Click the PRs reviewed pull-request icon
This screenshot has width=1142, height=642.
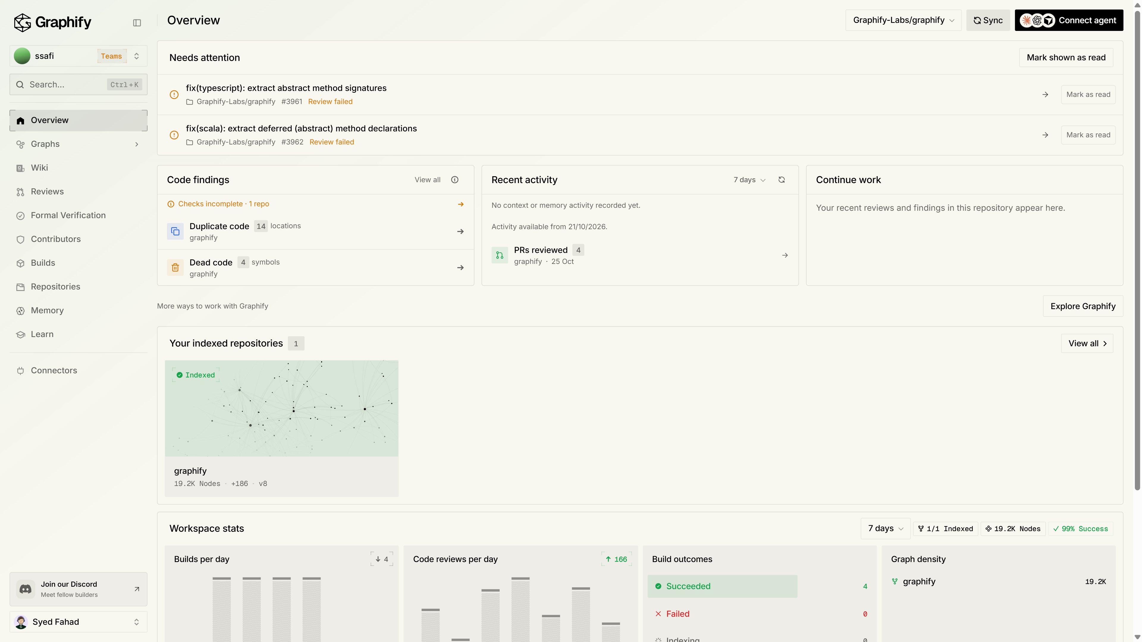coord(500,255)
